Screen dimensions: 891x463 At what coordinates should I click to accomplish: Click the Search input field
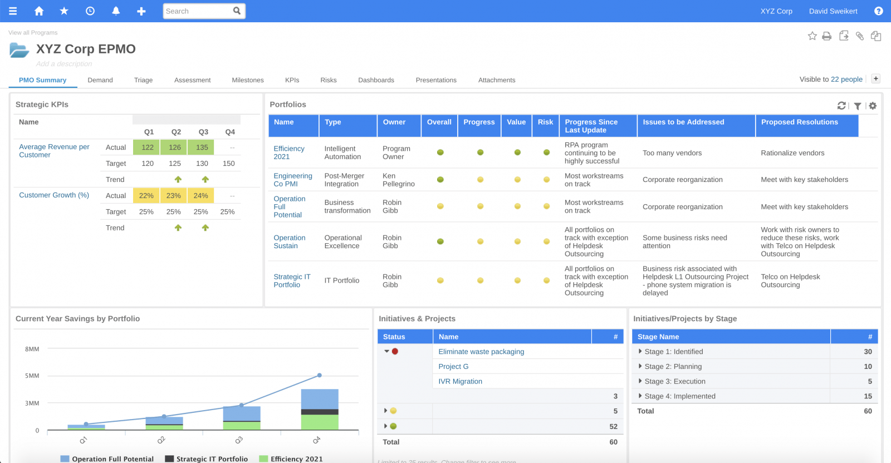click(198, 11)
